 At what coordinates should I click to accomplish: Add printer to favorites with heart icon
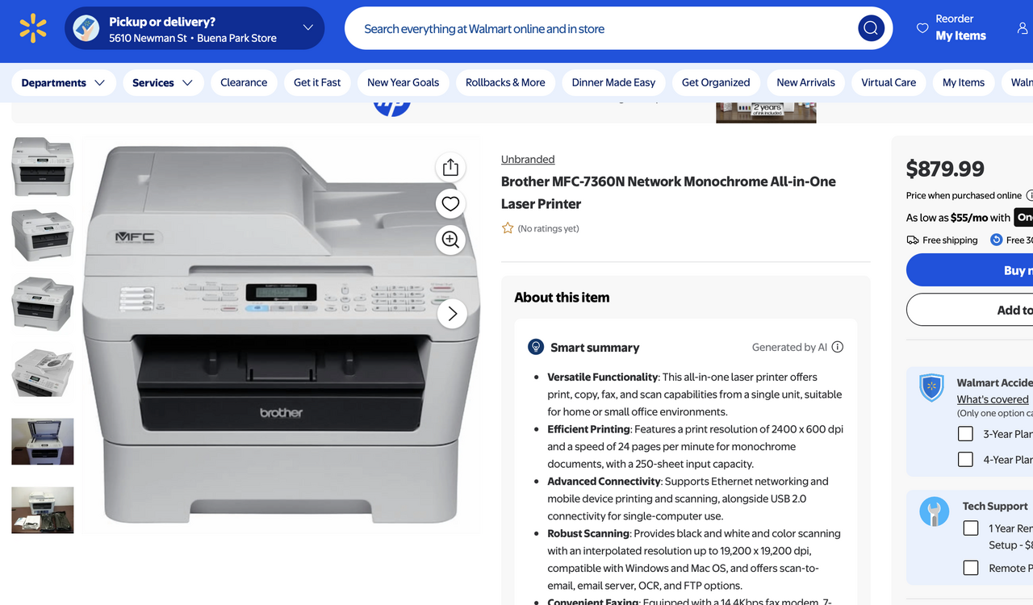coord(450,203)
